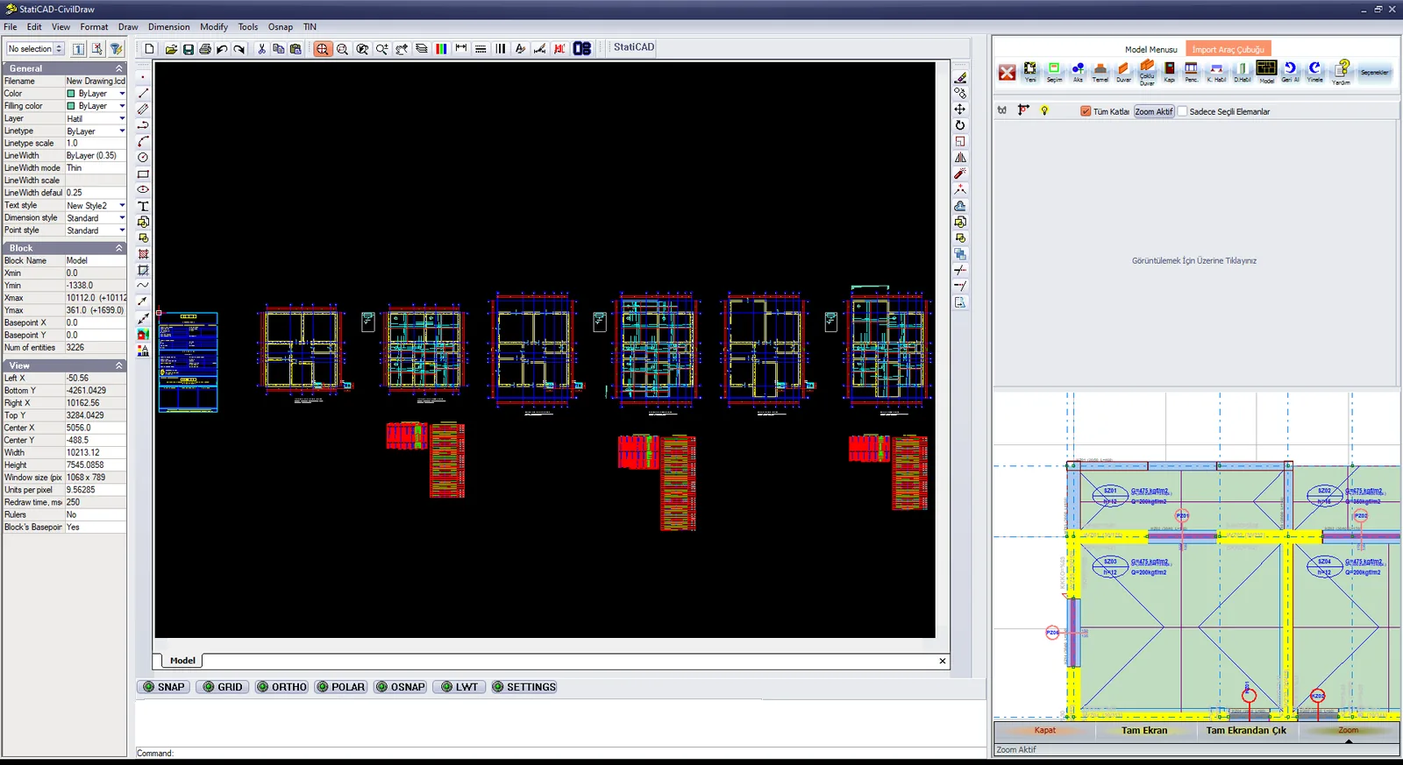Viewport: 1403px width, 765px height.
Task: Toggle SNAP mode in status bar
Action: click(163, 687)
